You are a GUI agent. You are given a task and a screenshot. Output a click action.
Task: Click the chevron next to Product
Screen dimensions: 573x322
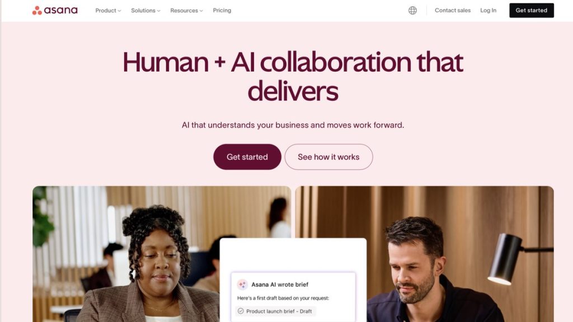click(x=119, y=11)
